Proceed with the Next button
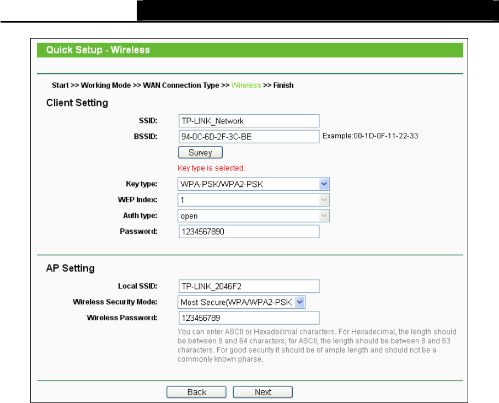Screen dimensions: 499x403 (x=262, y=392)
